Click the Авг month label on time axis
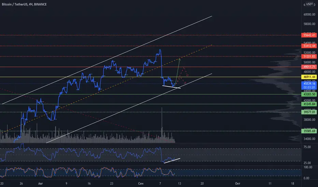 tap(41, 184)
